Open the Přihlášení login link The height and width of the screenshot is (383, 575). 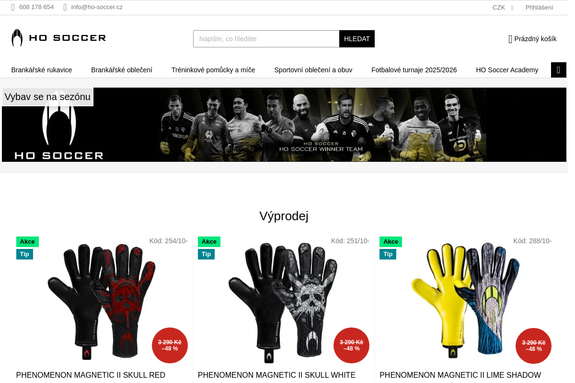539,8
